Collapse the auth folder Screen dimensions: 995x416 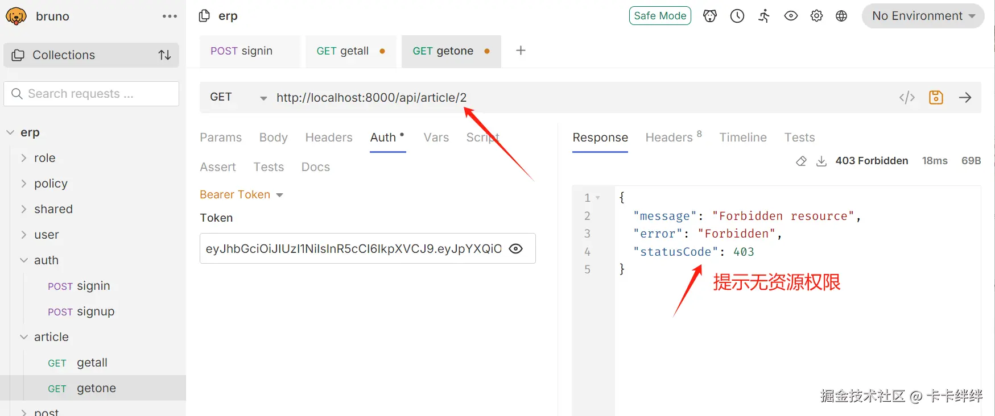coord(24,260)
